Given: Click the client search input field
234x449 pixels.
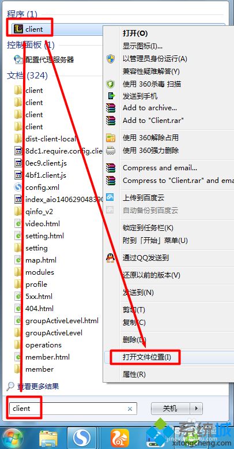Looking at the screenshot, I should (x=73, y=409).
